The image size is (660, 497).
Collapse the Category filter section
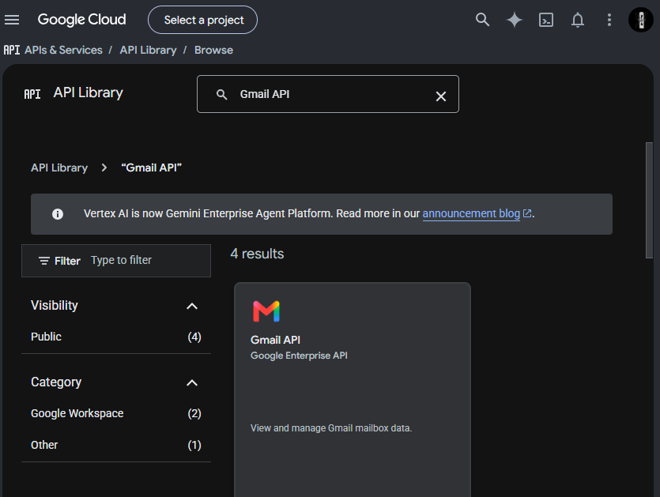(192, 382)
